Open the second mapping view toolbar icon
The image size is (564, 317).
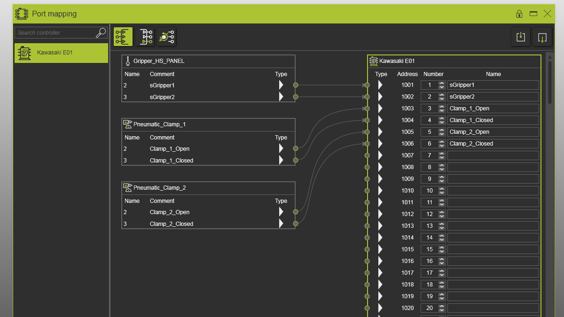tap(145, 37)
